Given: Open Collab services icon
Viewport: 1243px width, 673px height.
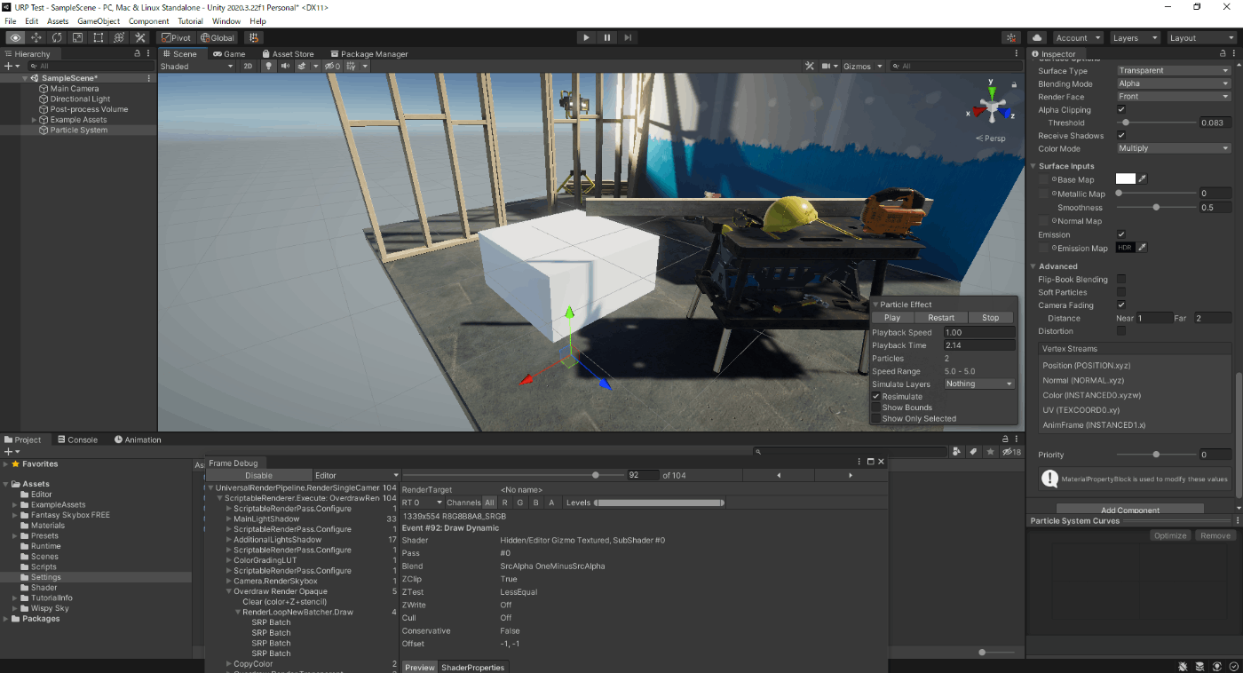Looking at the screenshot, I should coord(1010,38).
